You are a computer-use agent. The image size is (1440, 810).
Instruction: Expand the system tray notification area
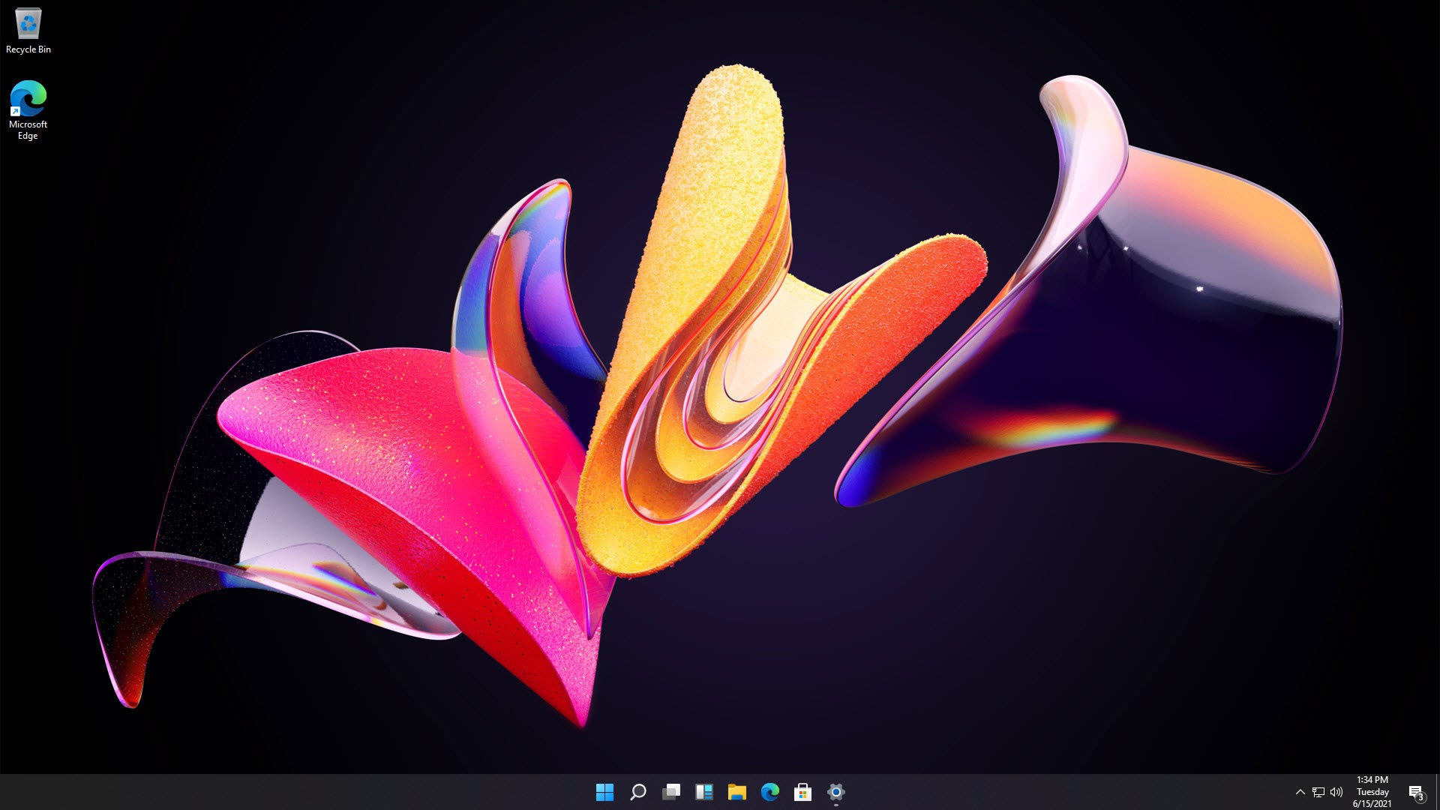coord(1297,791)
